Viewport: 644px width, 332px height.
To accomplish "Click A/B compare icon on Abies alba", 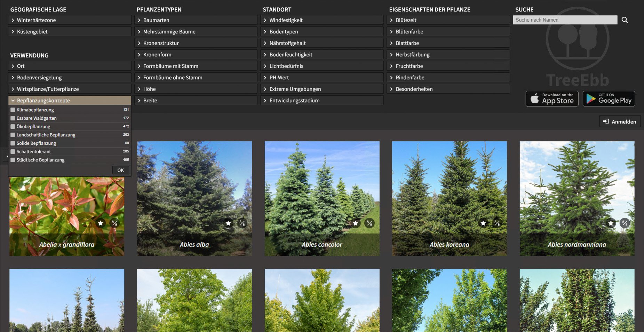I will 242,223.
